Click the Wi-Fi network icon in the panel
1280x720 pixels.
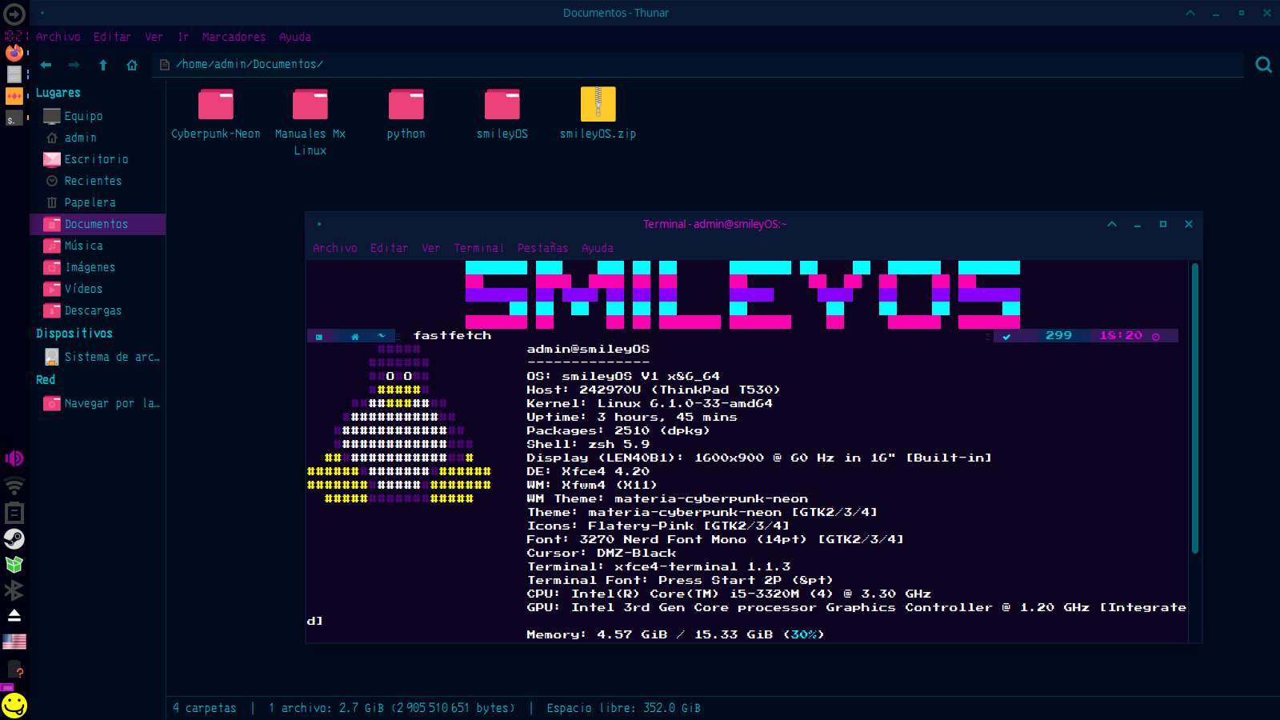pyautogui.click(x=14, y=486)
